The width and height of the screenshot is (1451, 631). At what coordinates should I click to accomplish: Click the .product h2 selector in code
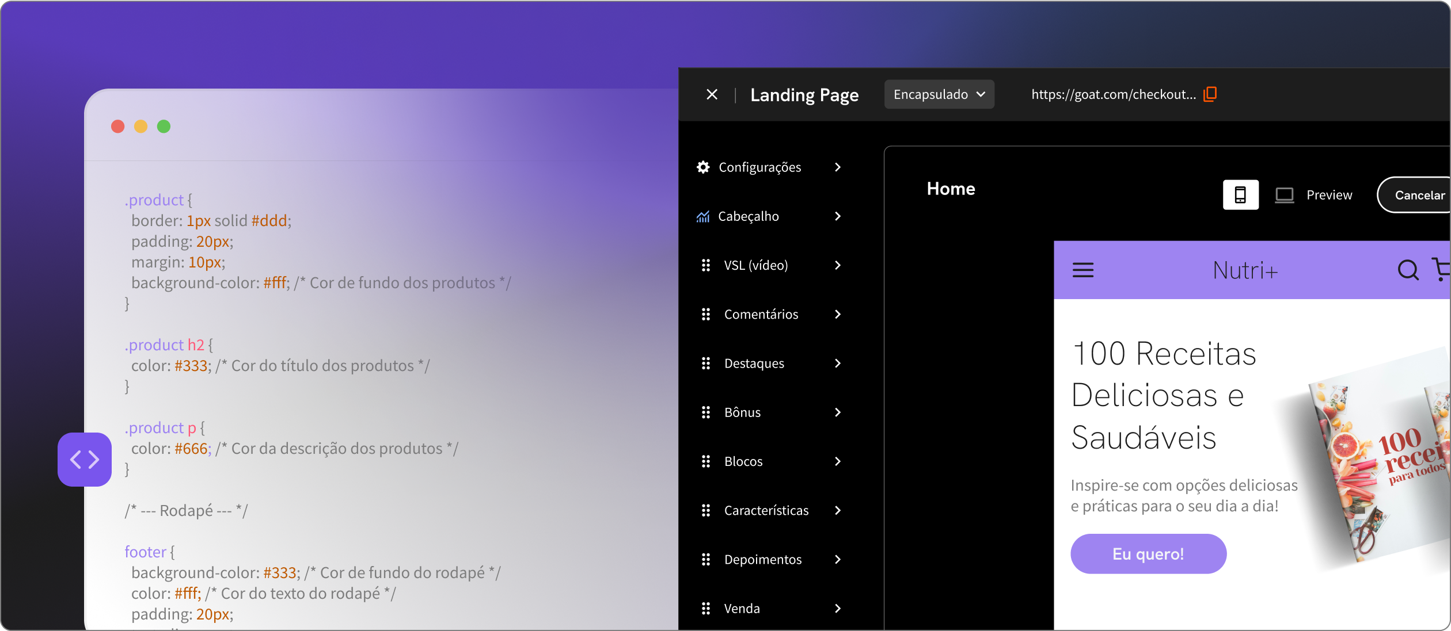[165, 345]
